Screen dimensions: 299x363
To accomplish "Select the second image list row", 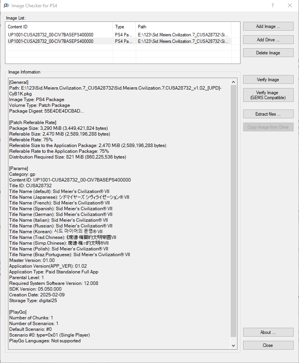I will coord(119,41).
